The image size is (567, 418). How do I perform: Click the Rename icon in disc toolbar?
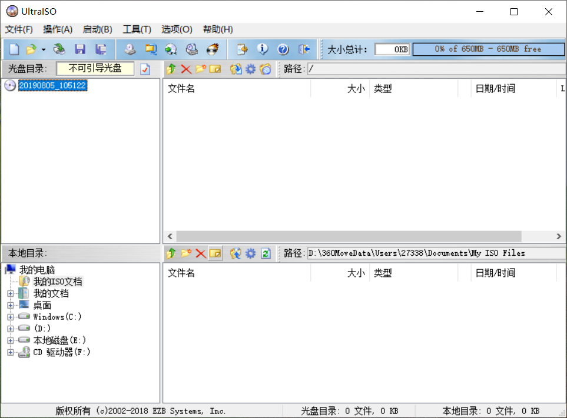click(215, 69)
